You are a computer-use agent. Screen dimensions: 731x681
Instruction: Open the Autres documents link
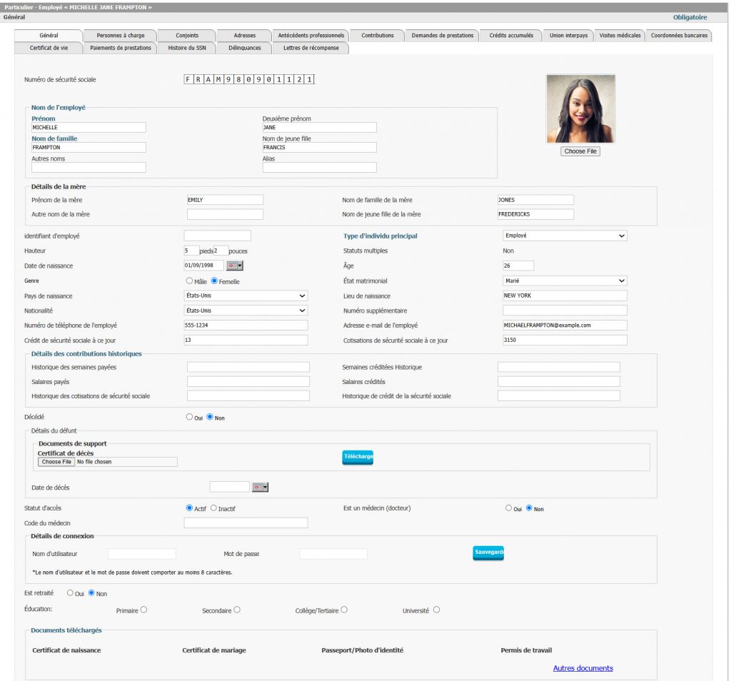pos(583,668)
